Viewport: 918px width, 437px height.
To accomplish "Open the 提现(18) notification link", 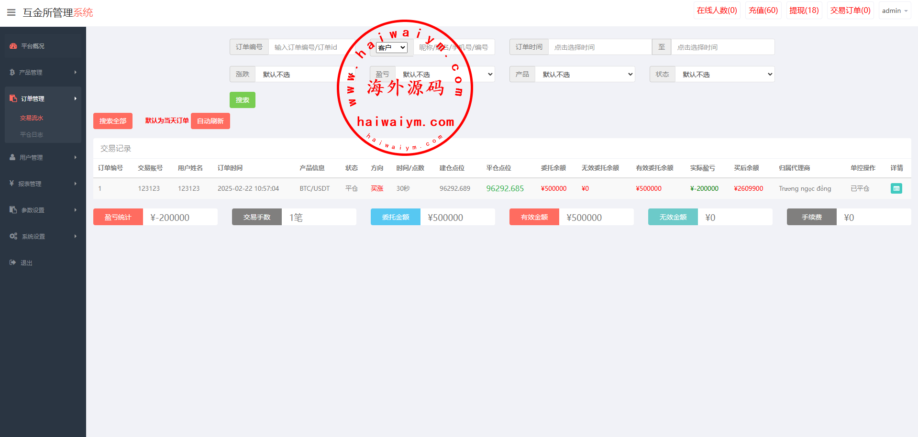I will pyautogui.click(x=804, y=11).
